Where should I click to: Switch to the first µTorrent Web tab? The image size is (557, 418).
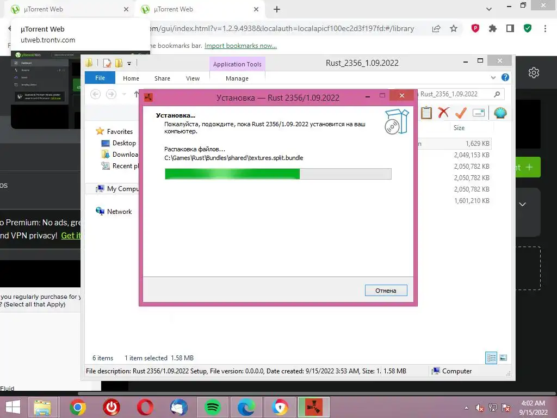tap(69, 9)
